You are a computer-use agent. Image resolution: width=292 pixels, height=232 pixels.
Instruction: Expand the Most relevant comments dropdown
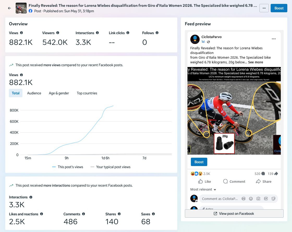click(x=203, y=189)
